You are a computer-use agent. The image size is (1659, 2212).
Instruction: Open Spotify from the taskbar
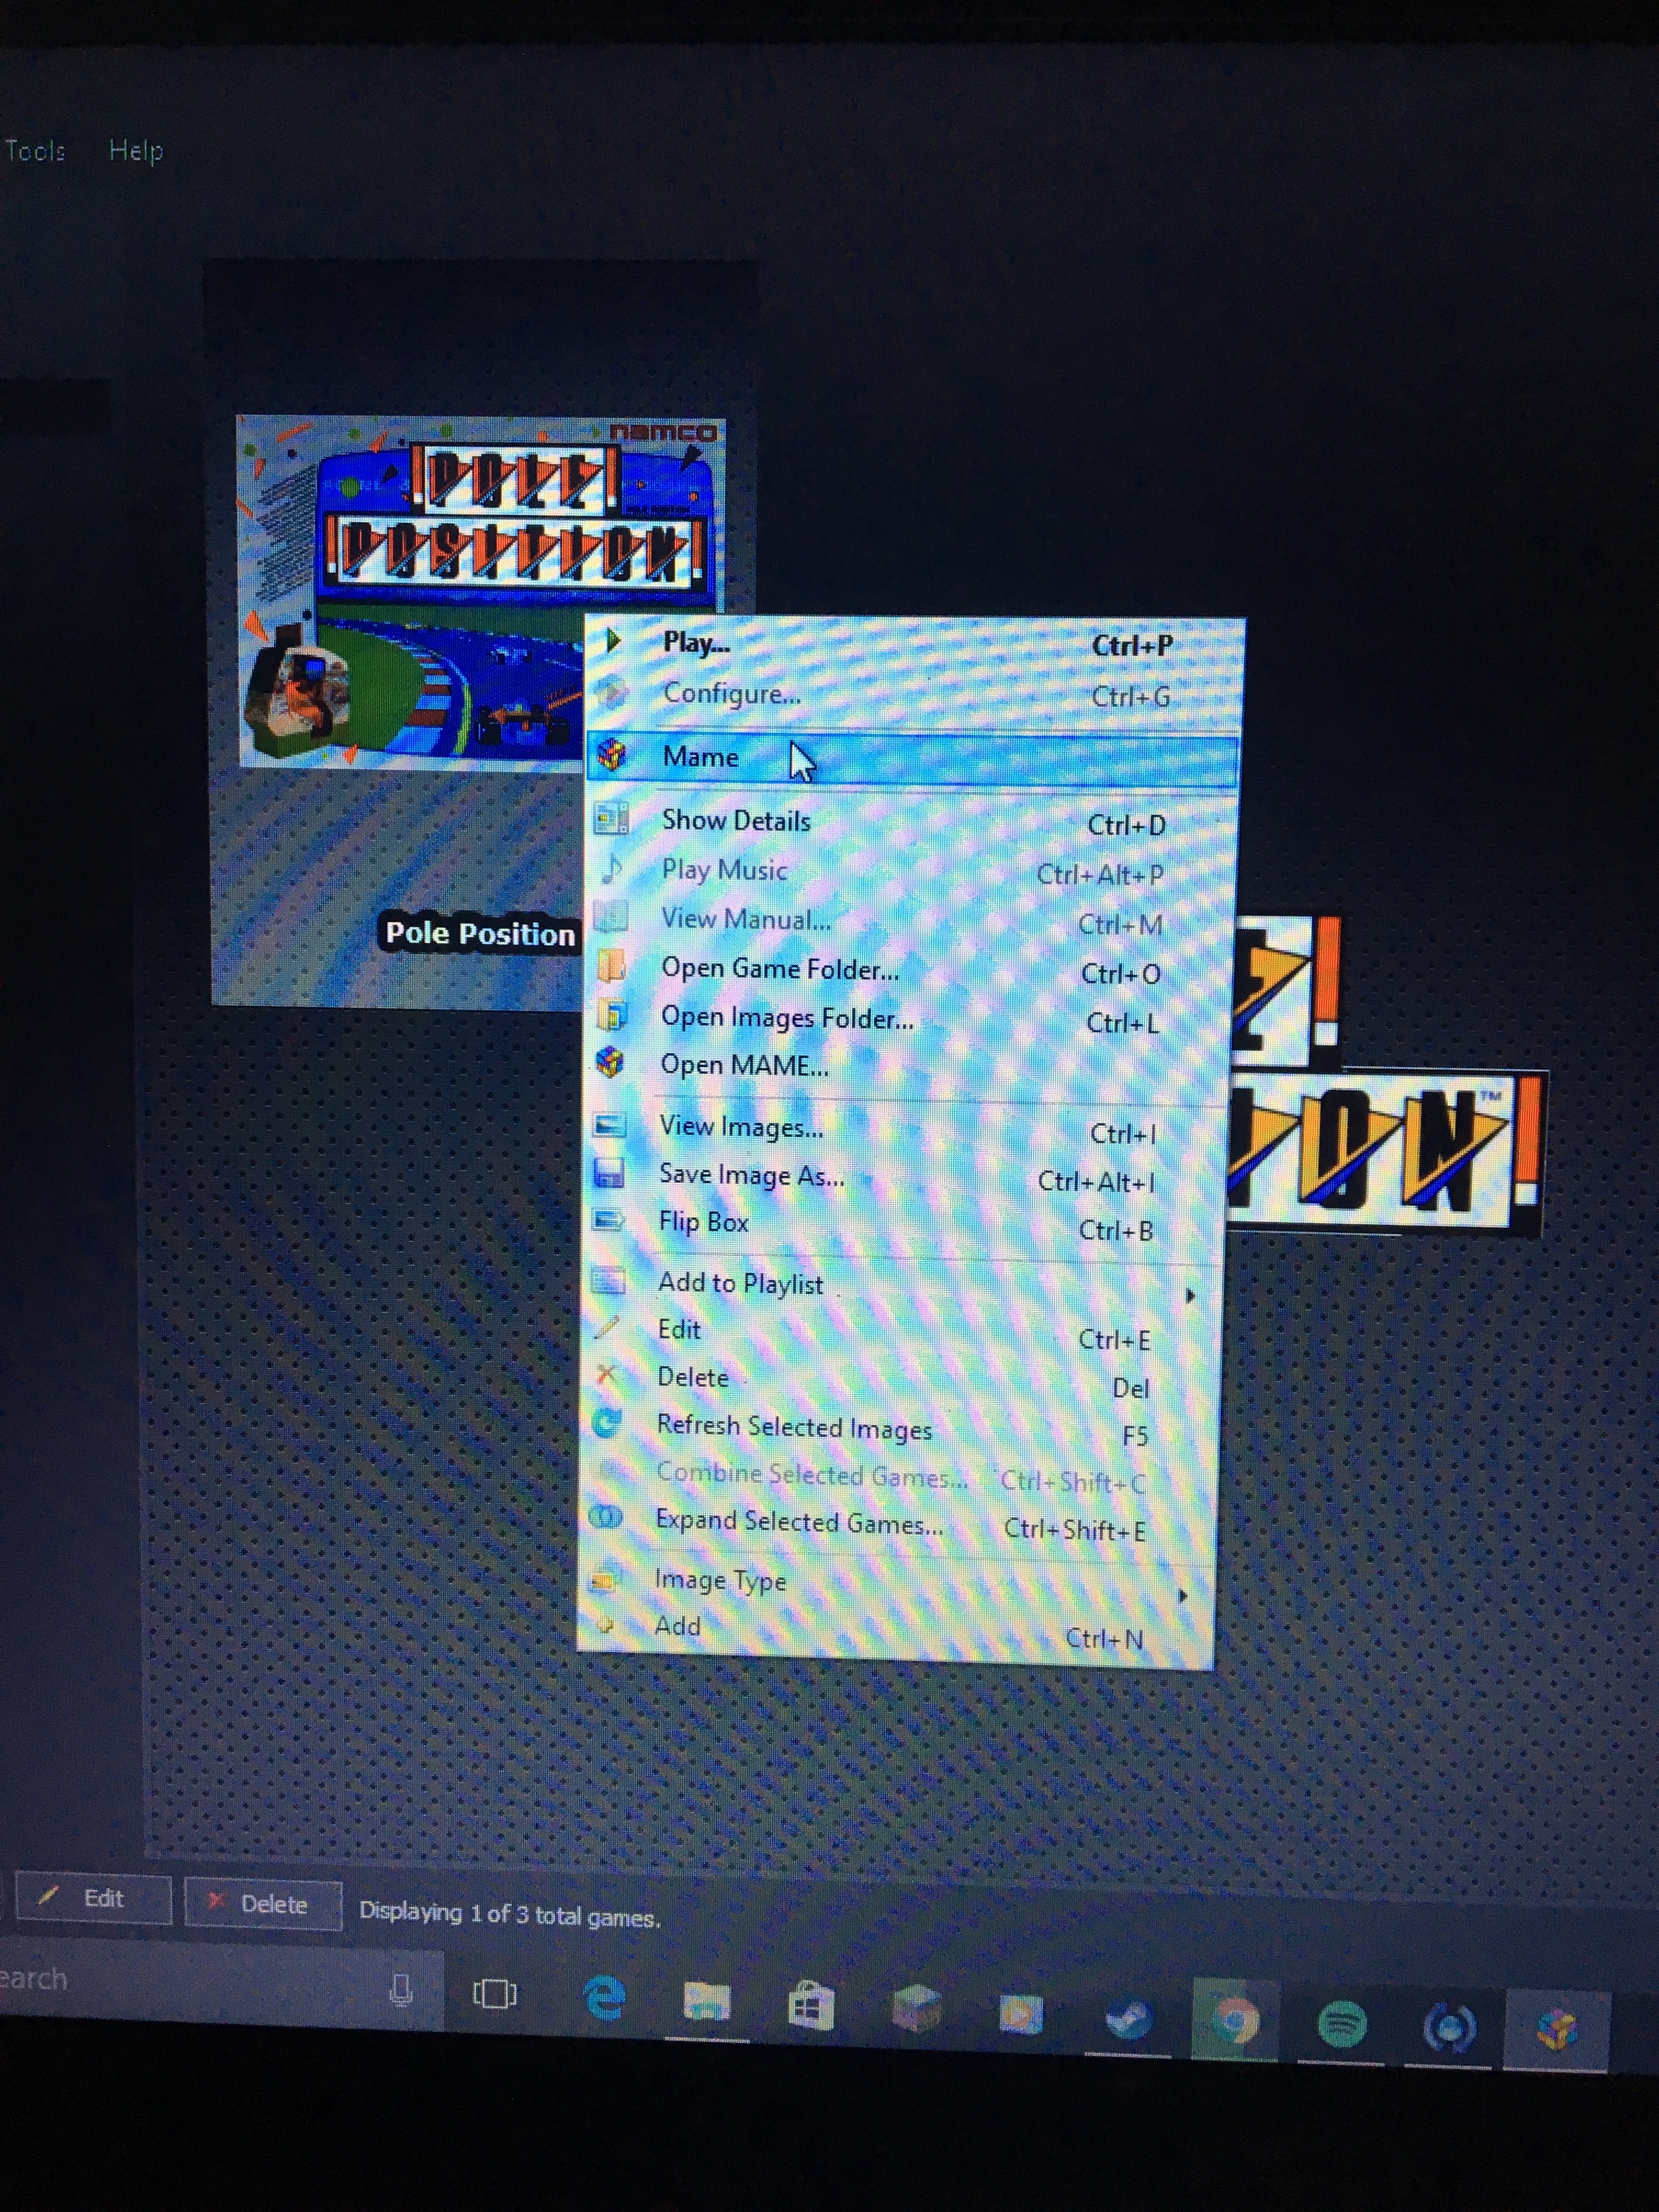pos(1341,2025)
